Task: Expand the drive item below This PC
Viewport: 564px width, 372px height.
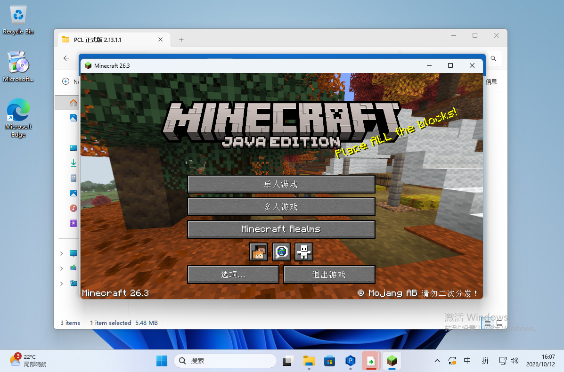Action: click(x=62, y=268)
